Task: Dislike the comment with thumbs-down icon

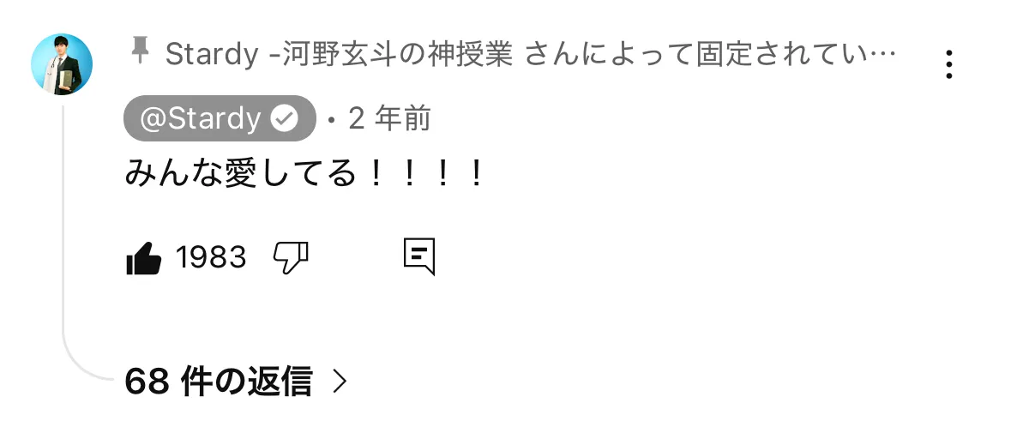Action: [x=292, y=258]
